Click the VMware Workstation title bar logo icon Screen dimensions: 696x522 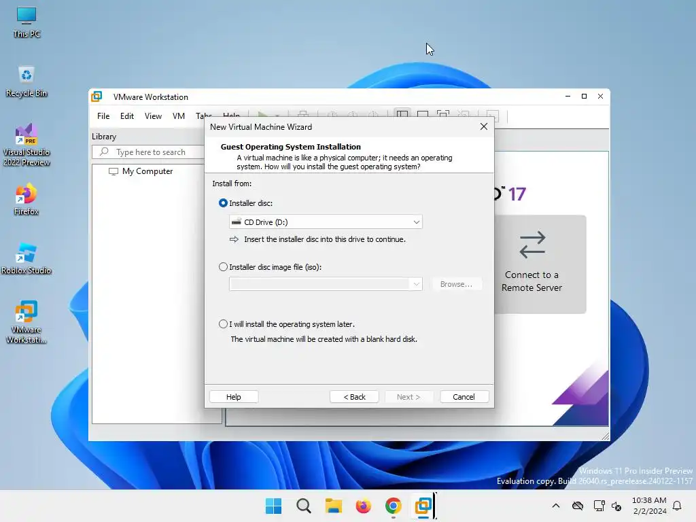click(x=97, y=97)
